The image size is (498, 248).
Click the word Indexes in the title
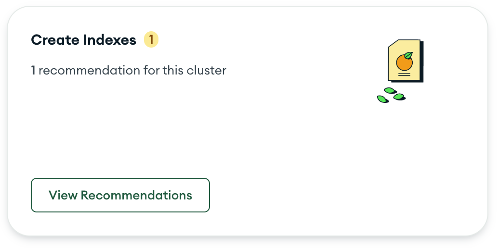click(x=110, y=40)
